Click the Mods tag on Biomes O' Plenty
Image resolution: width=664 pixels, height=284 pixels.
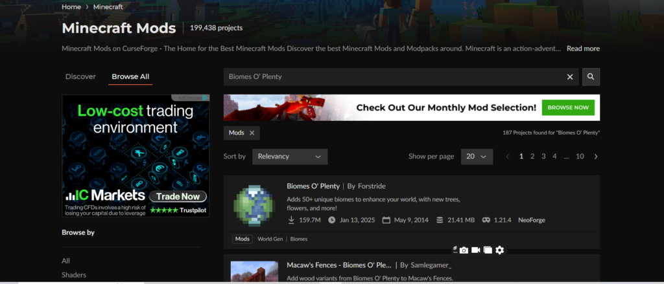(x=243, y=239)
